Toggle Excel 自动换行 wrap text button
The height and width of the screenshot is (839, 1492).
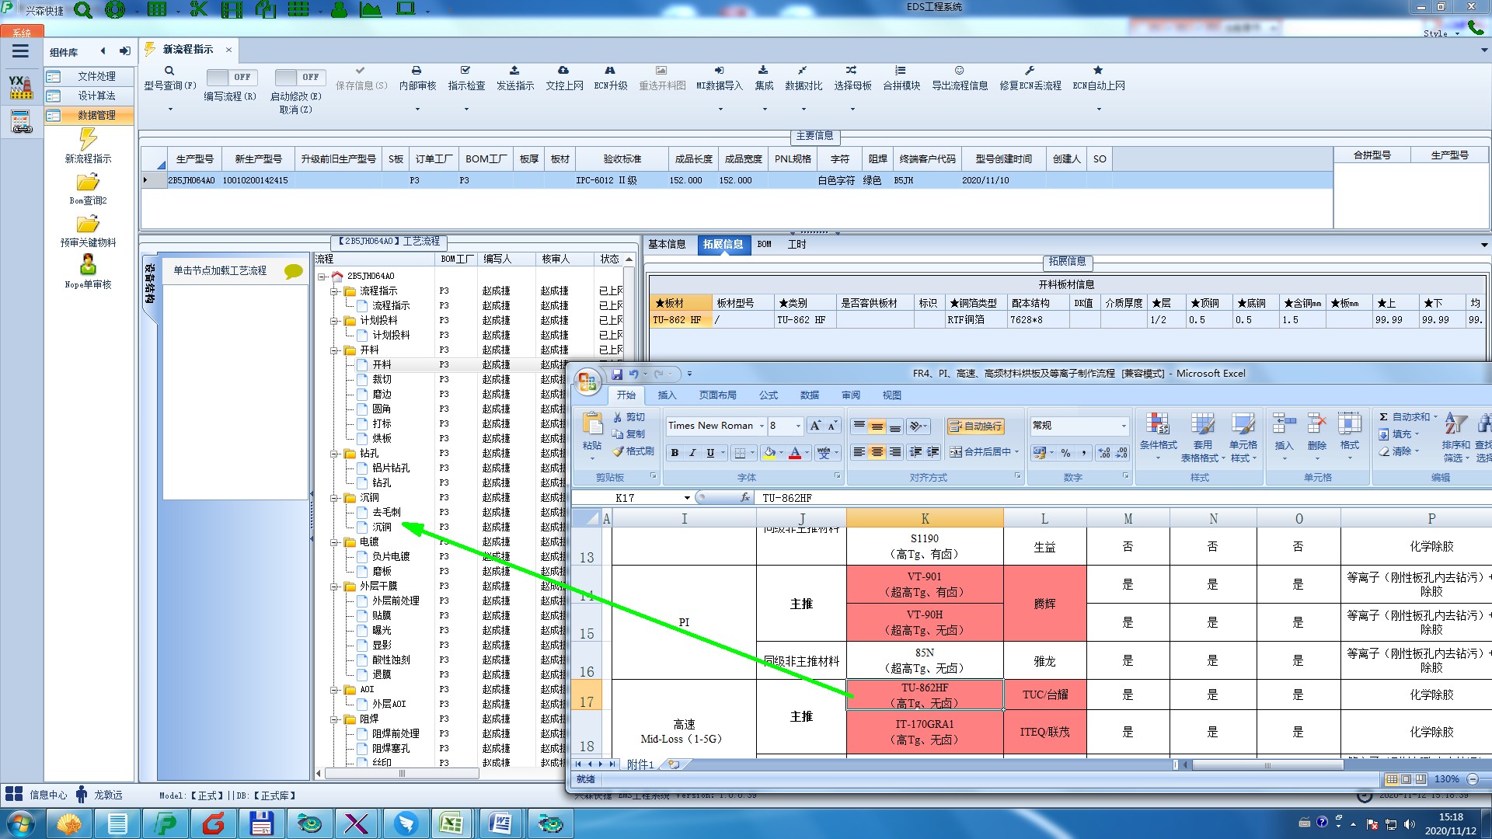coord(975,426)
